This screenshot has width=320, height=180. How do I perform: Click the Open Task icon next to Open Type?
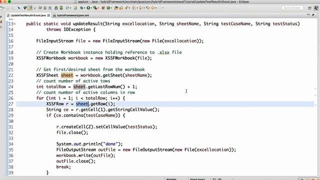pyautogui.click(x=121, y=8)
